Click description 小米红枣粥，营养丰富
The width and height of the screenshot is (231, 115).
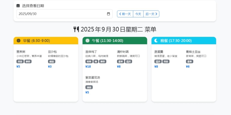click(x=29, y=56)
